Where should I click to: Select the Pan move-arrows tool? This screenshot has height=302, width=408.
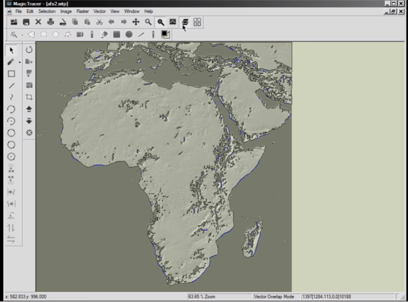point(136,22)
